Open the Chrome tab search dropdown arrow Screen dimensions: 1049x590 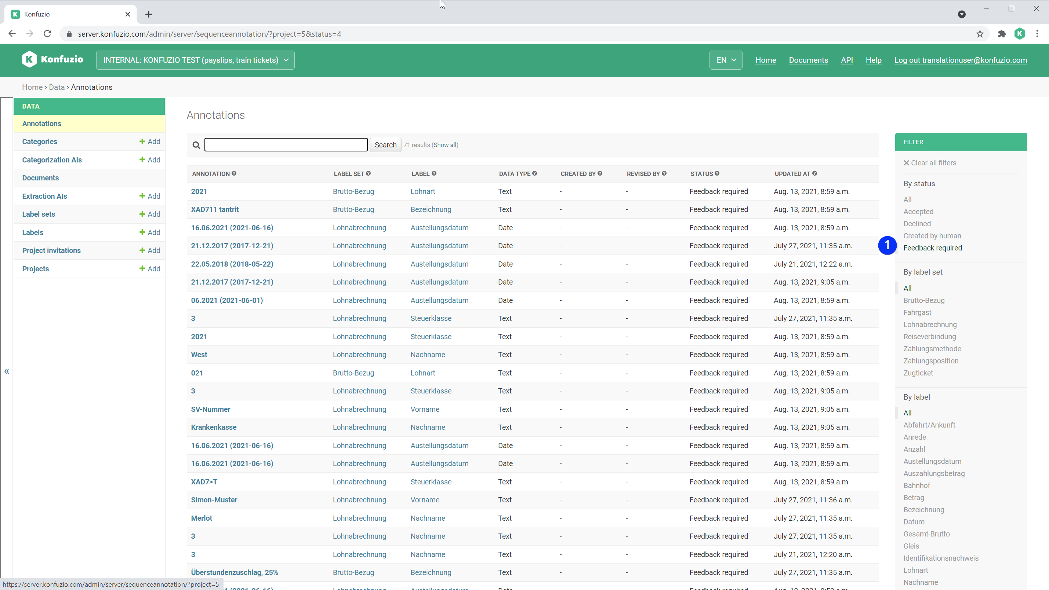pos(962,14)
